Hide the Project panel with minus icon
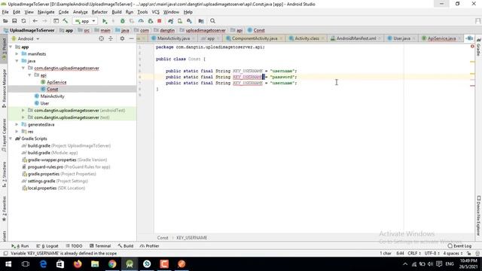 (x=132, y=38)
